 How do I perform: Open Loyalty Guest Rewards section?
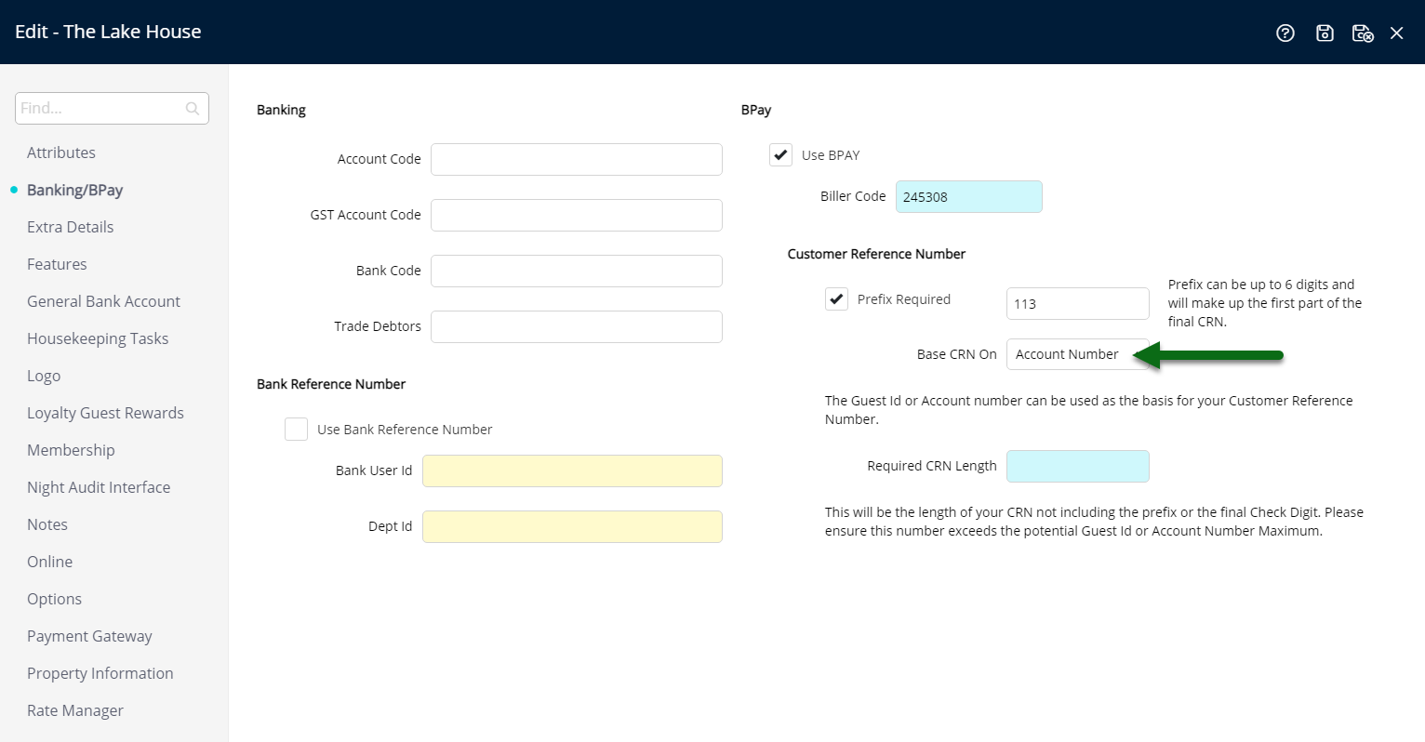[105, 413]
